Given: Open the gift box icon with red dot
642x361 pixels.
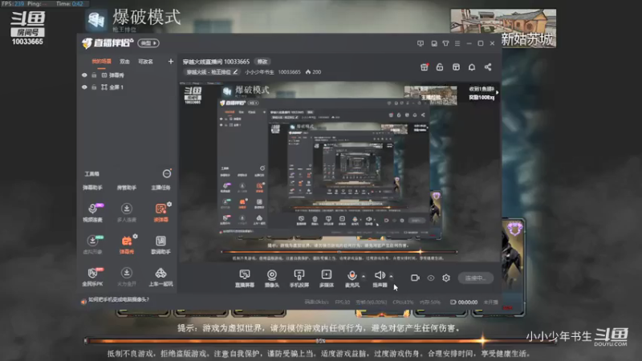Looking at the screenshot, I should coord(425,67).
